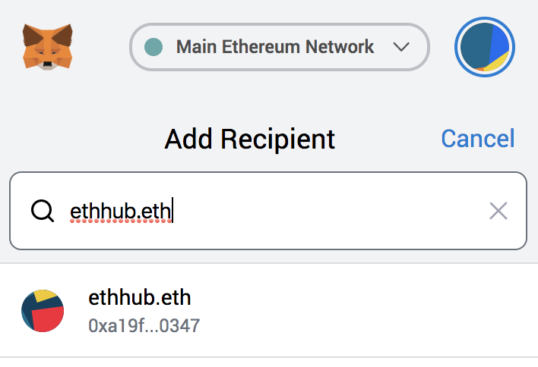Choose the ethhub.eth name in results list
Screen dimensions: 538x367
[140, 297]
